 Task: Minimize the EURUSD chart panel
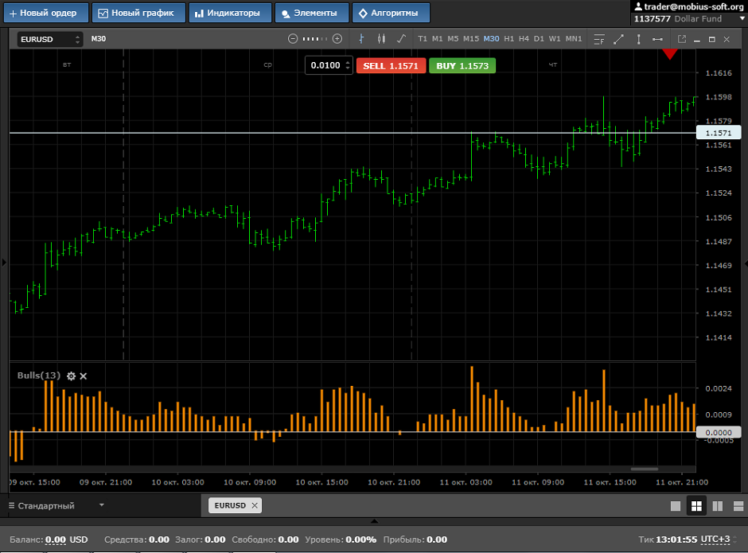(x=697, y=40)
